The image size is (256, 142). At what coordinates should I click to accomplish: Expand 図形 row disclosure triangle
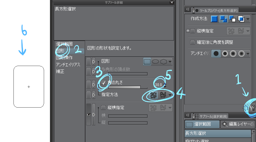click(94, 62)
